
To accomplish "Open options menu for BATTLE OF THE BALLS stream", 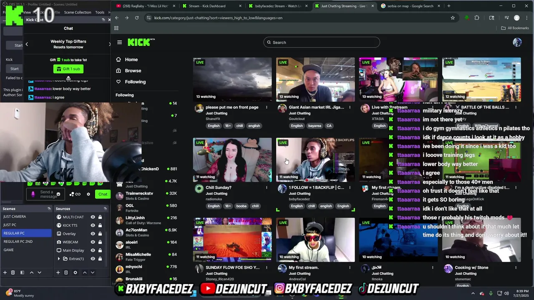I will click(516, 107).
